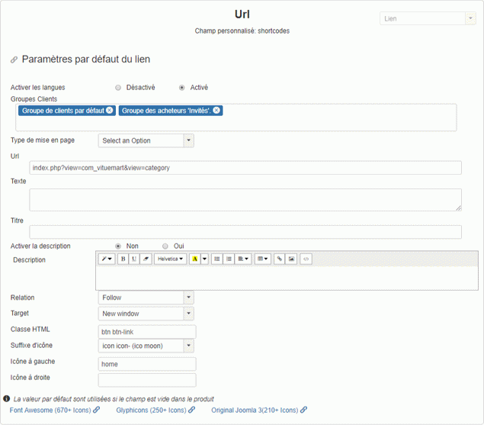Toggle bold formatting in Description editor
The height and width of the screenshot is (425, 484).
pos(123,259)
